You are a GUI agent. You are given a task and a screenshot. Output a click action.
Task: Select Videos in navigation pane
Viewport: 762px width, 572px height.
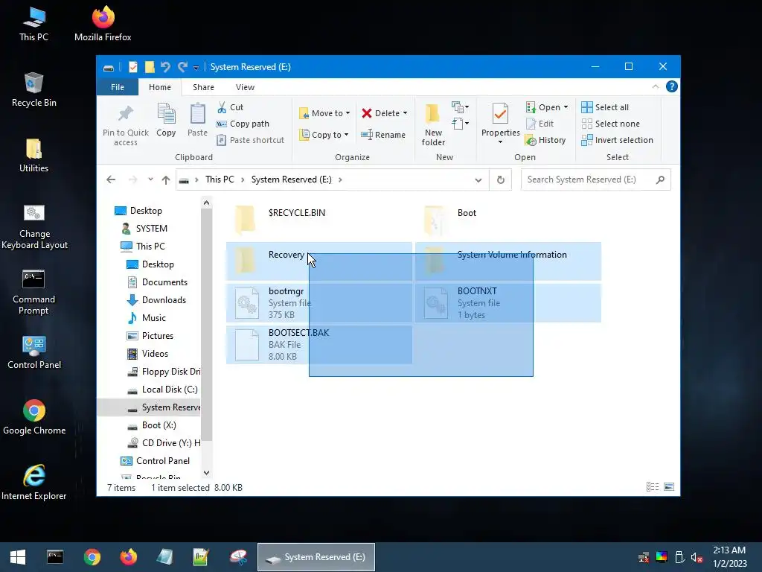click(x=155, y=354)
